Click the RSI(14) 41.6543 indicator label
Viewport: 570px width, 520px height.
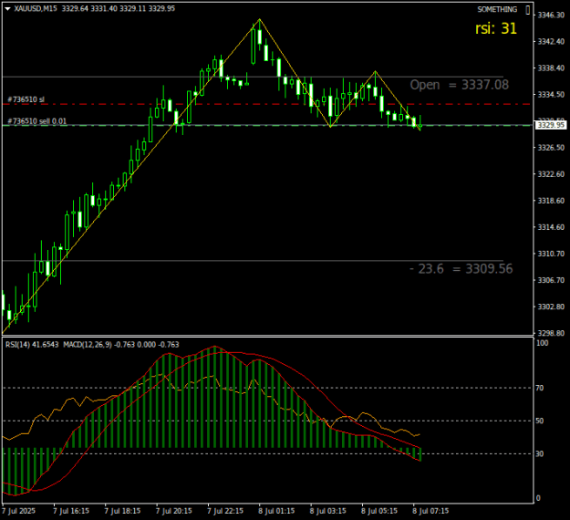point(32,344)
